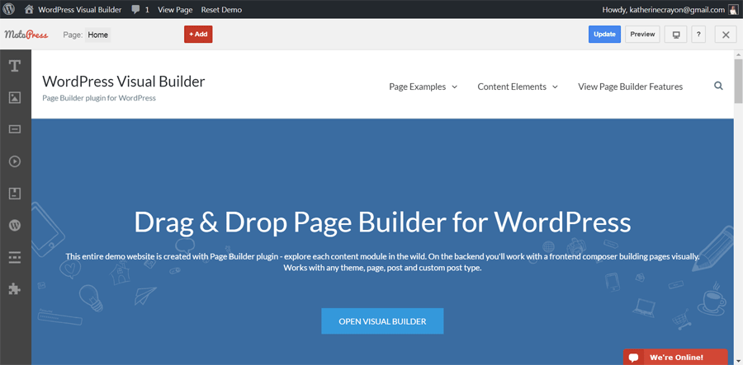Screen dimensions: 743x365
Task: Select the Text elements icon in sidebar
Action: [x=15, y=66]
